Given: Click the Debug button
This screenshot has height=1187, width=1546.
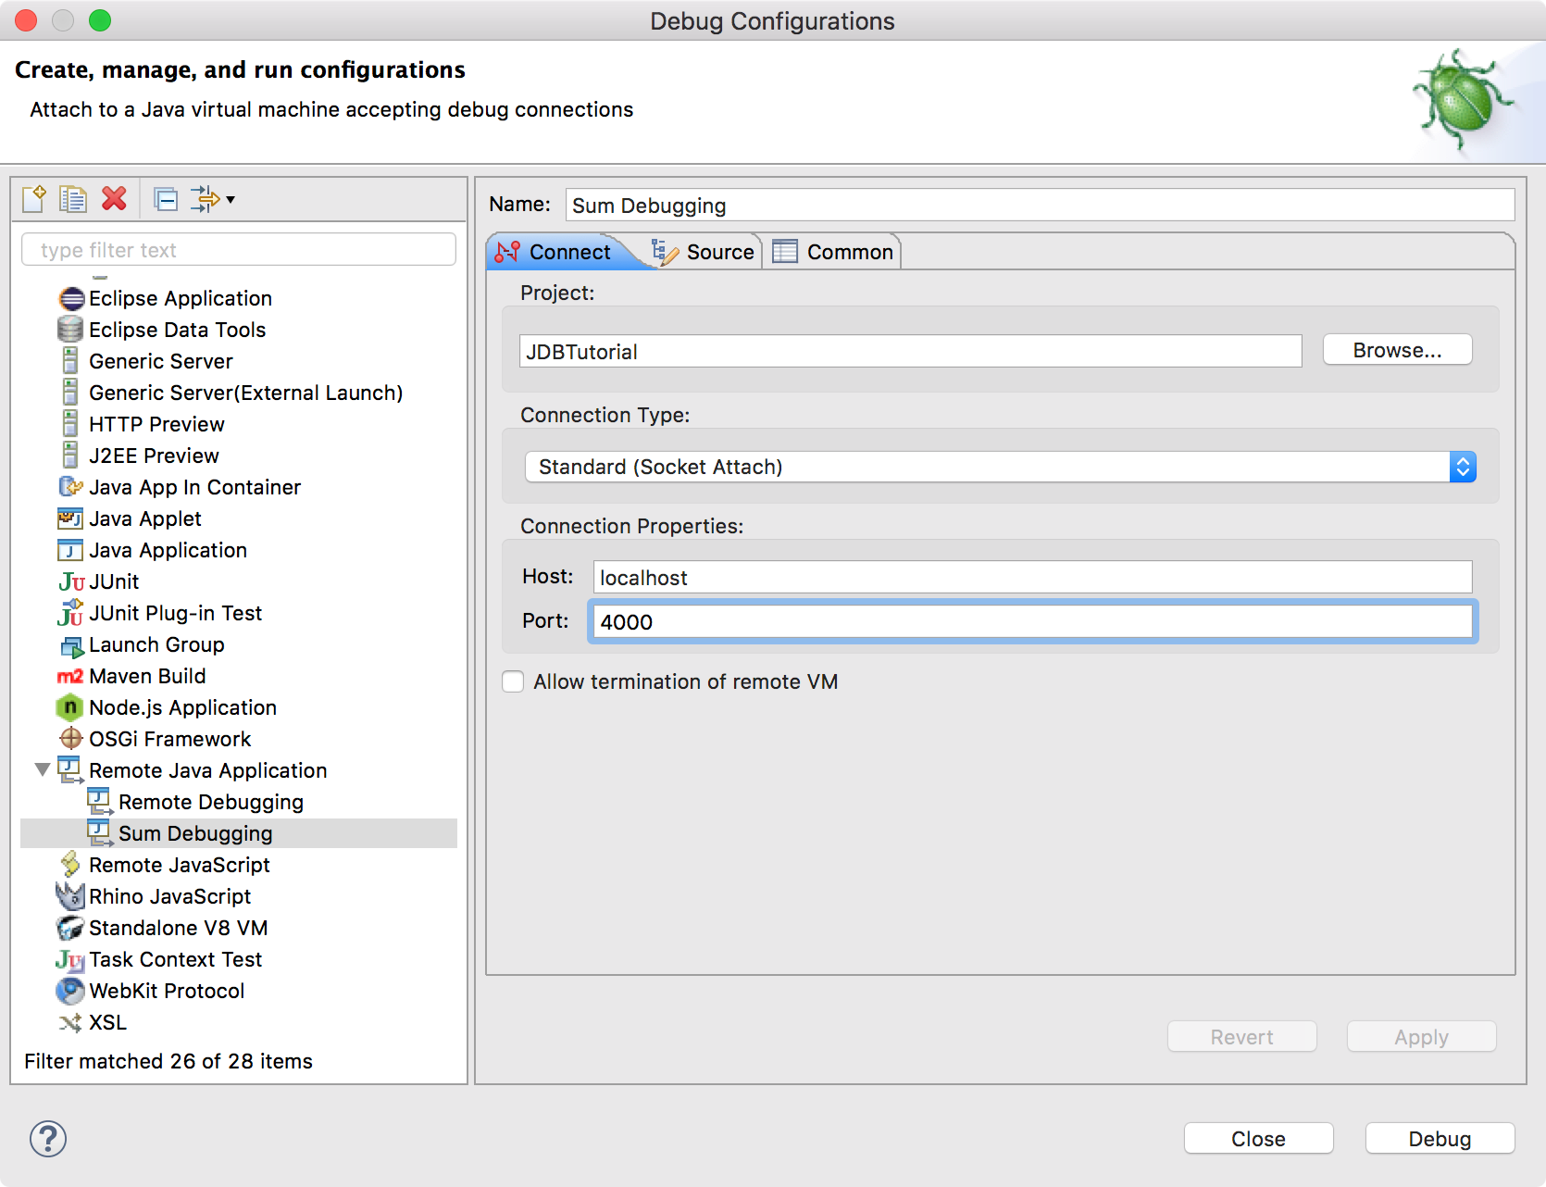Looking at the screenshot, I should [x=1440, y=1139].
